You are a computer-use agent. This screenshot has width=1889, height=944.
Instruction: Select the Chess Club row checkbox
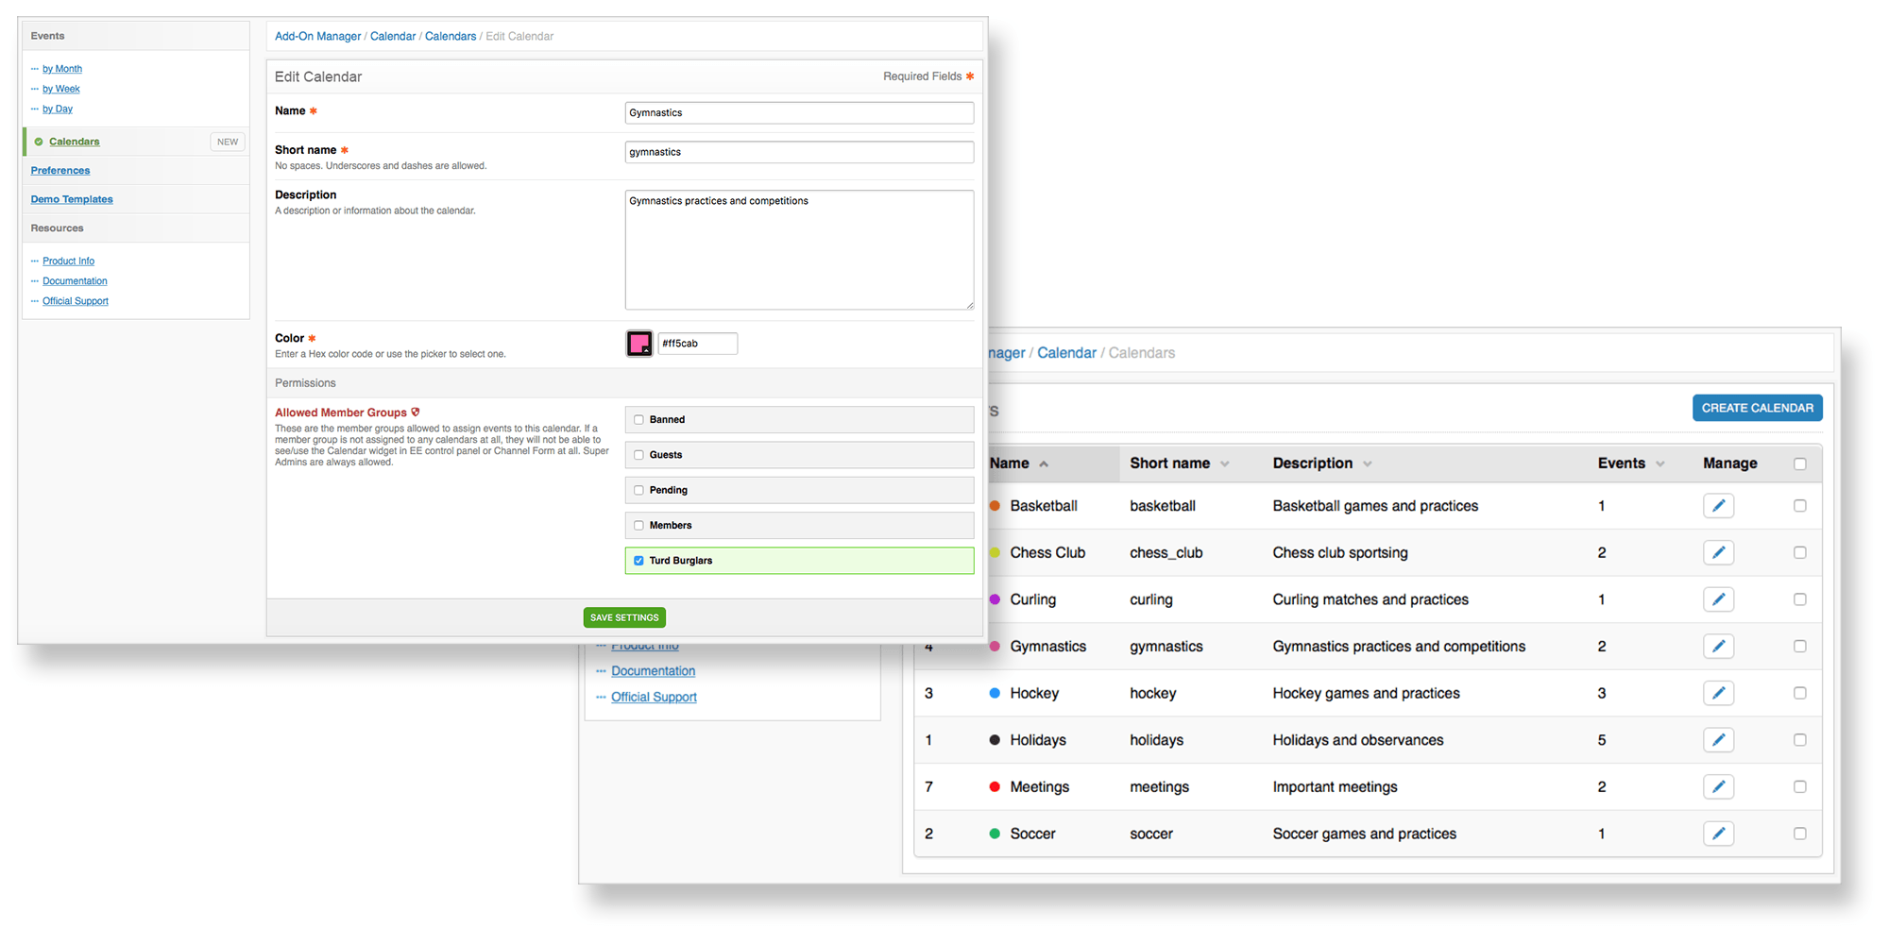tap(1799, 552)
